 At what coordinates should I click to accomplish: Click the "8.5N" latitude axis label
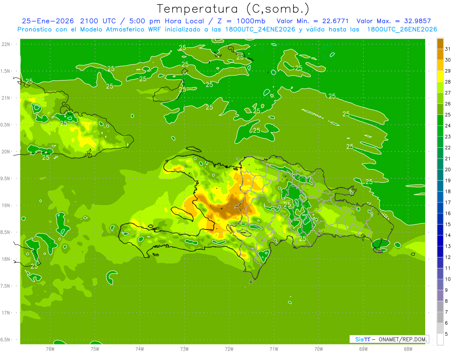[x=6, y=232]
